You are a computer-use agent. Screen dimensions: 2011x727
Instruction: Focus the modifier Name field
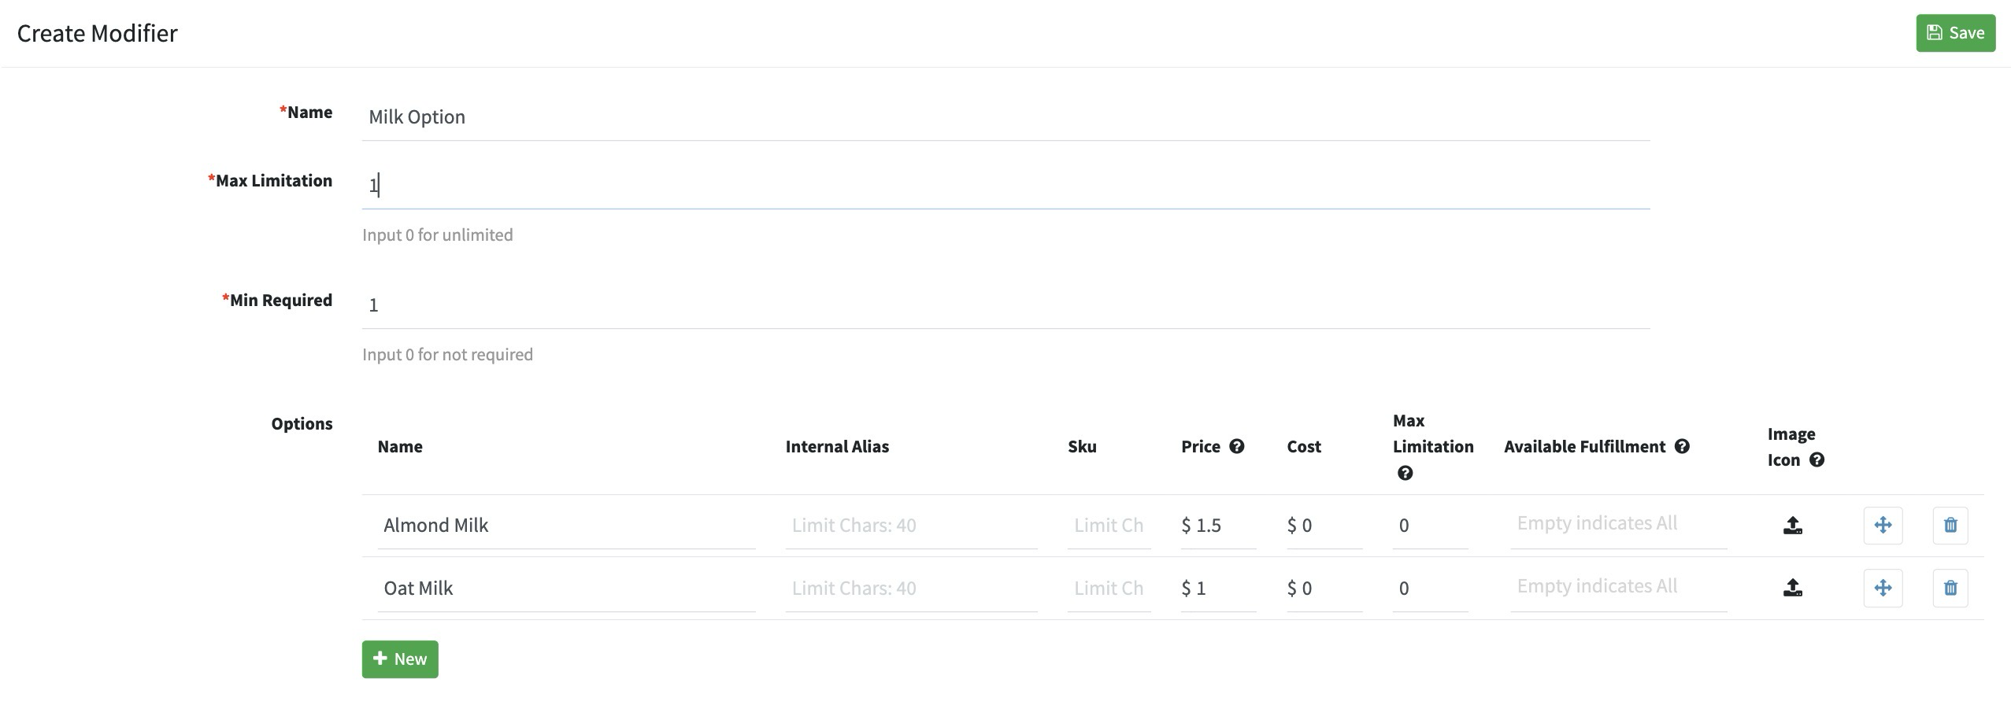point(1005,117)
